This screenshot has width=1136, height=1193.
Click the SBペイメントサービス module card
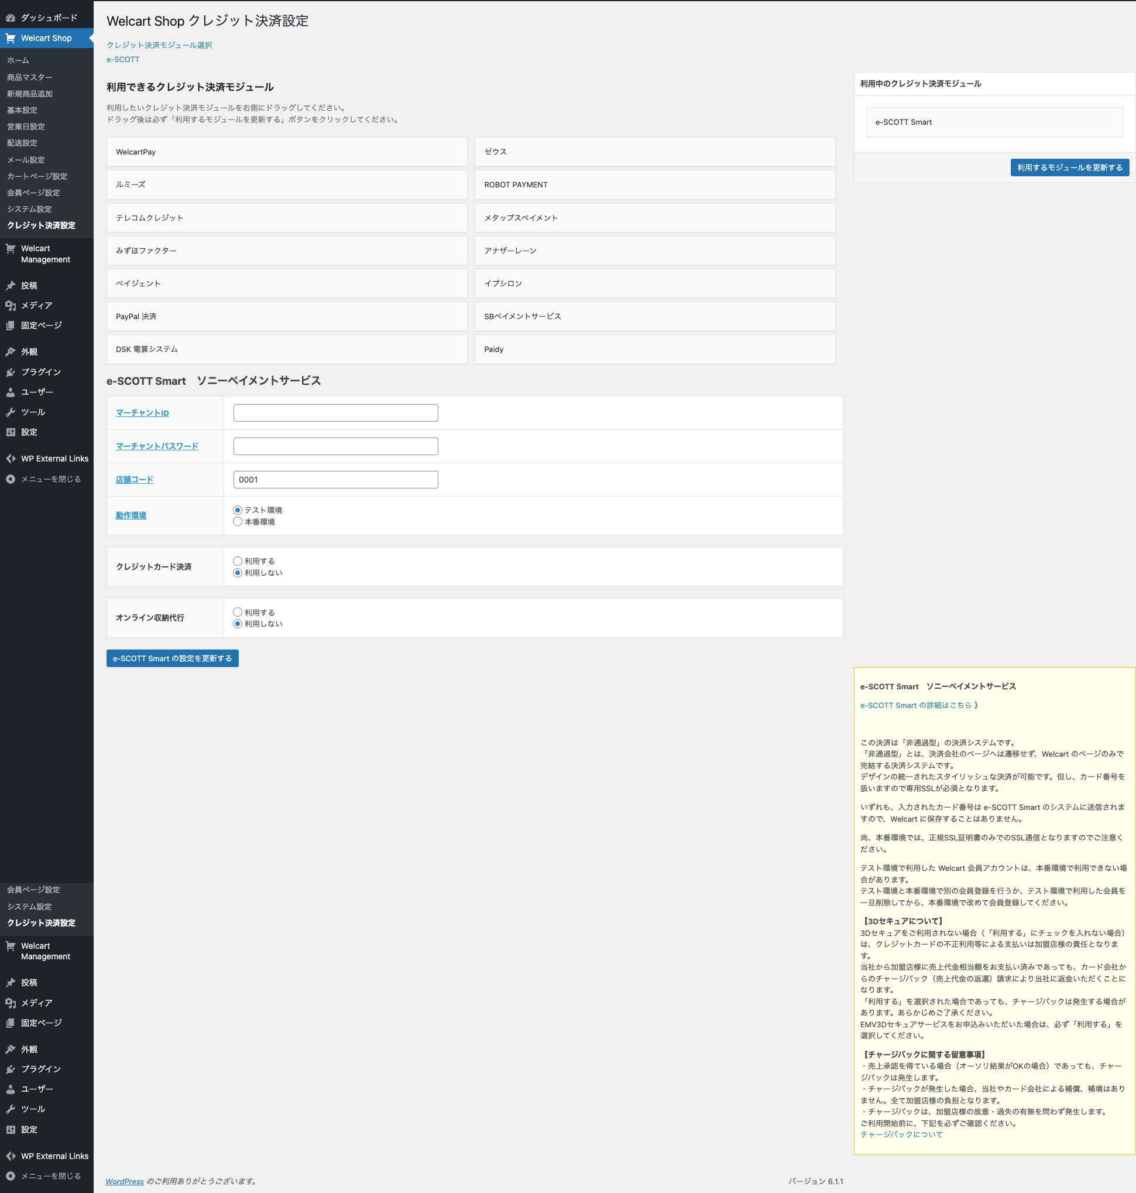click(x=655, y=317)
